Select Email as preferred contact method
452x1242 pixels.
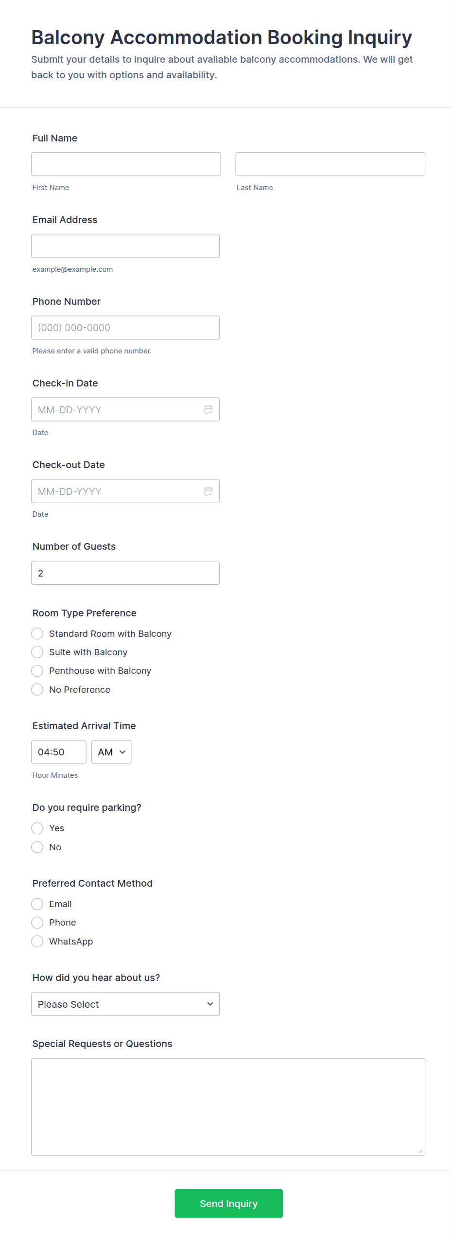pos(37,904)
